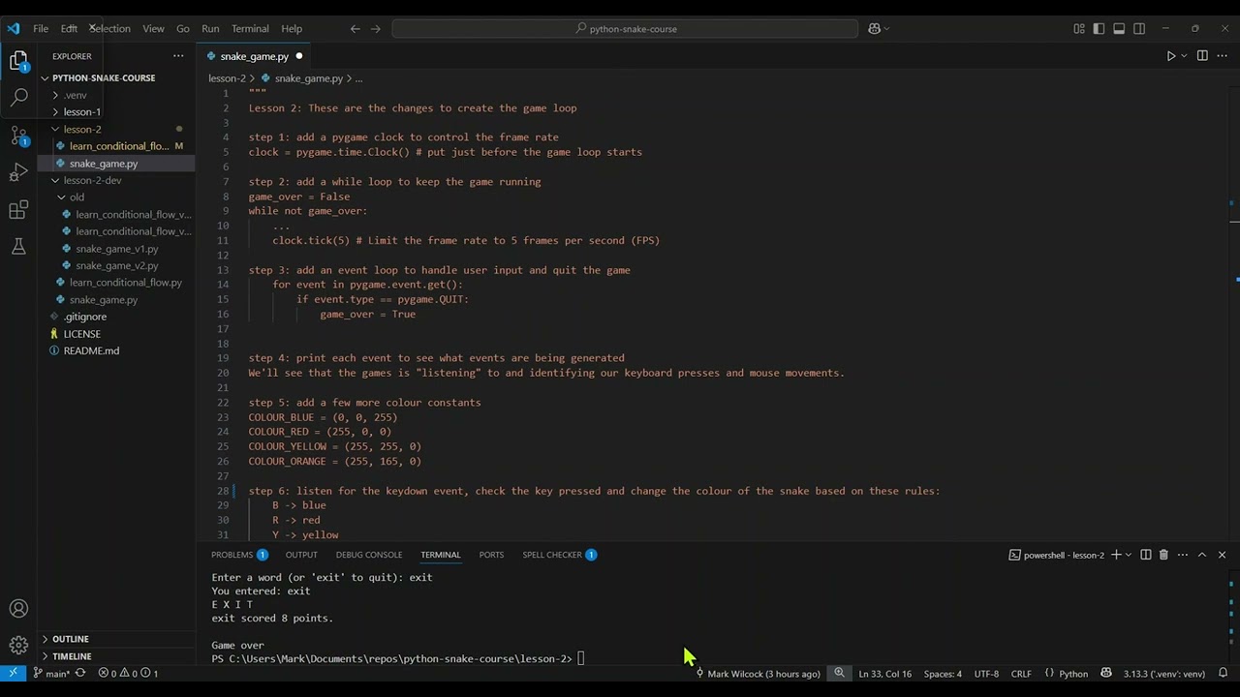The height and width of the screenshot is (697, 1240).
Task: Kill the terminal with trash icon
Action: (1163, 555)
